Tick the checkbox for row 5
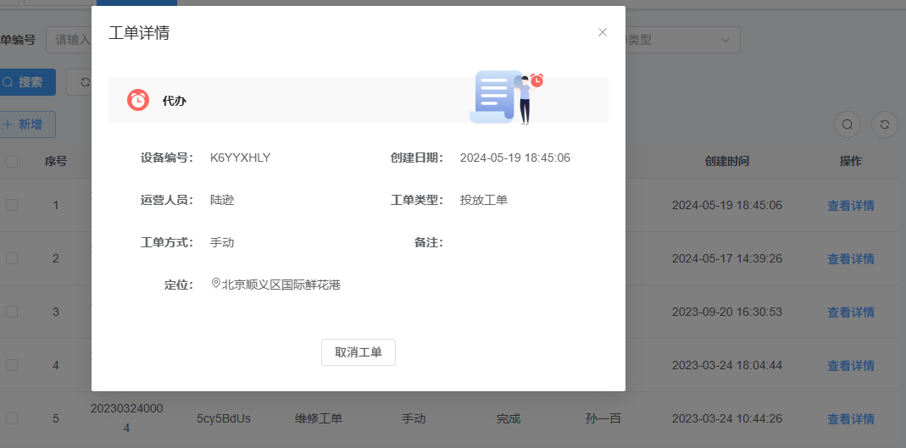This screenshot has width=906, height=448. tap(12, 418)
